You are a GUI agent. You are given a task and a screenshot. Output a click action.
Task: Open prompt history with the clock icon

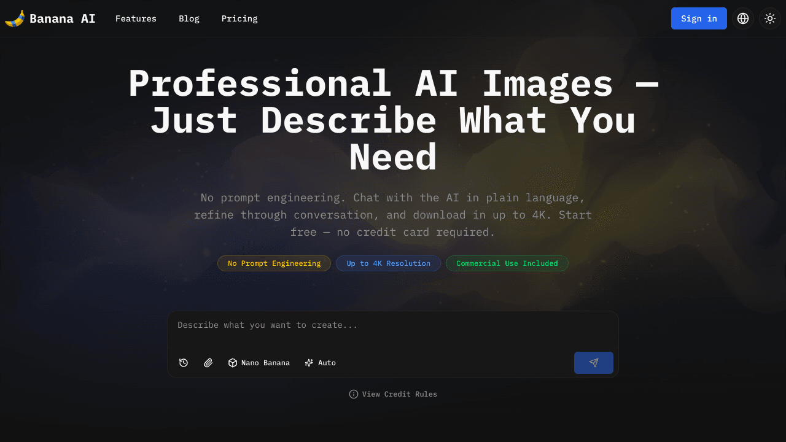tap(184, 363)
